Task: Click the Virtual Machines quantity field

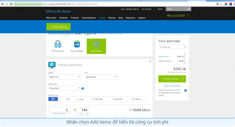Action: coord(59,110)
